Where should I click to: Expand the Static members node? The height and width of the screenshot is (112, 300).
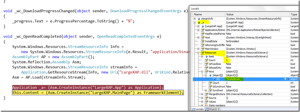click(x=202, y=106)
